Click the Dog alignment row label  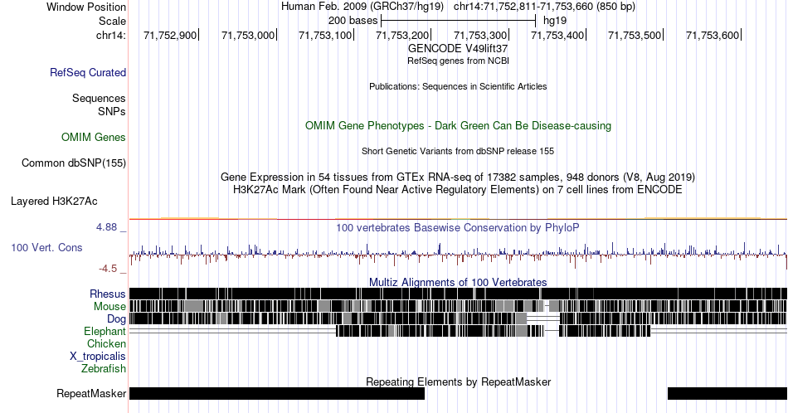click(117, 319)
